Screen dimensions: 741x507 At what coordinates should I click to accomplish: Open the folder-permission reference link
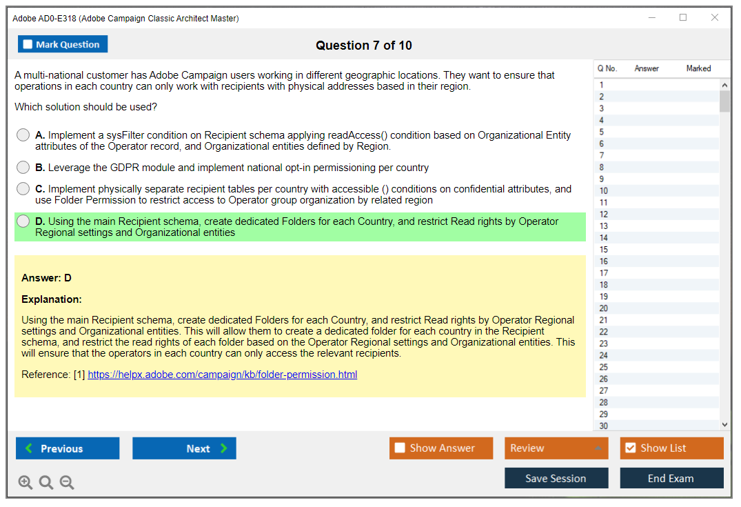[x=222, y=375]
